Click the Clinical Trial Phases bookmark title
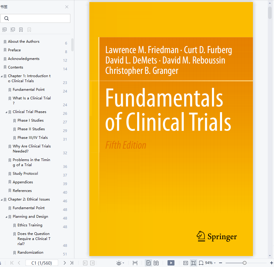274x267 pixels. pyautogui.click(x=29, y=112)
